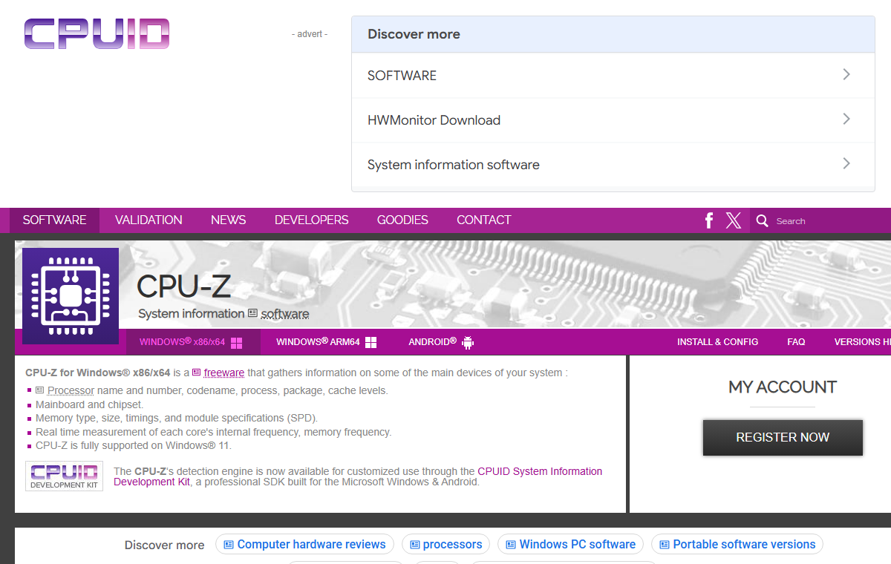Click icon in Computer hardware reviews chip
The height and width of the screenshot is (564, 891).
[x=229, y=545]
